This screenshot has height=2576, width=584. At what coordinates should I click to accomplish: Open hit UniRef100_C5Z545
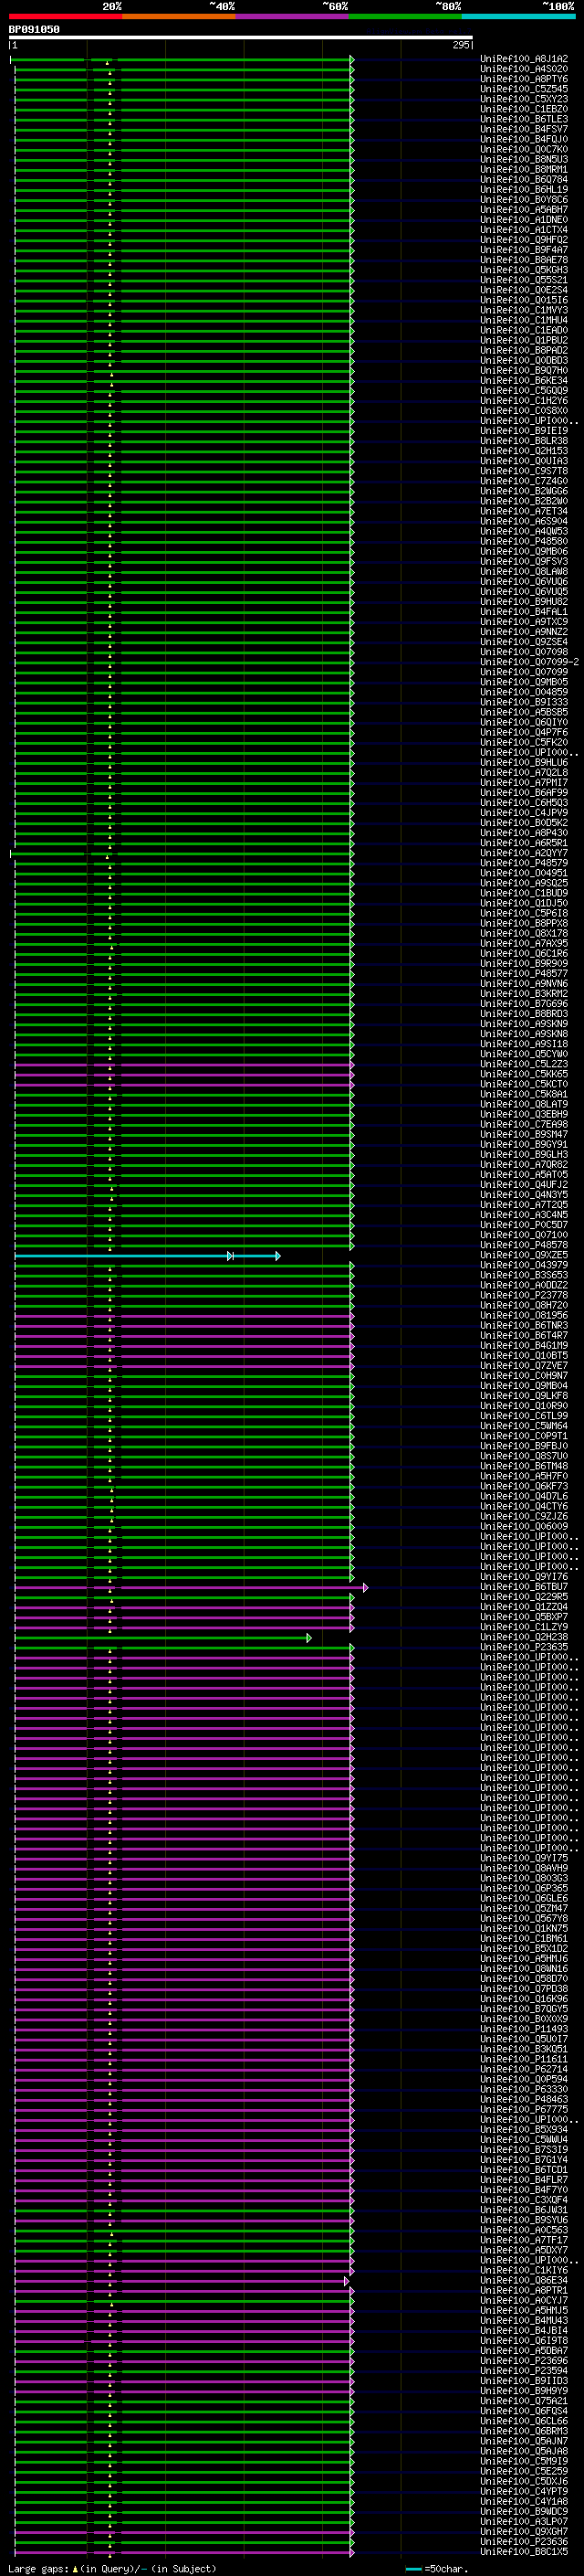[524, 89]
